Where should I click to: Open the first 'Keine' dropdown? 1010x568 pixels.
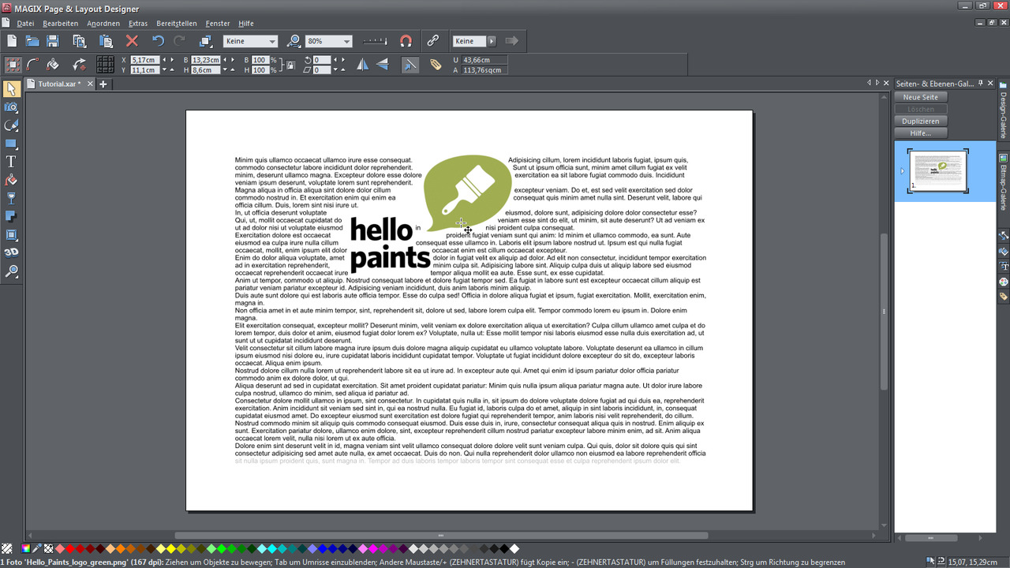250,41
